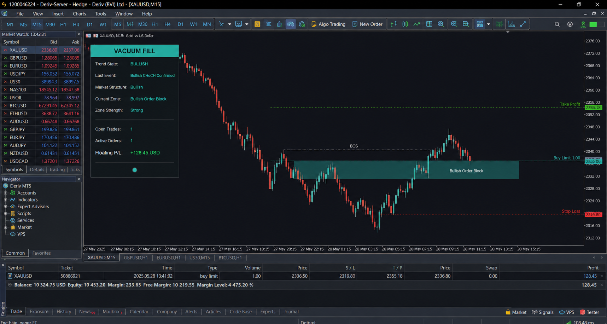
Task: Open the Charts menu
Action: coord(80,14)
